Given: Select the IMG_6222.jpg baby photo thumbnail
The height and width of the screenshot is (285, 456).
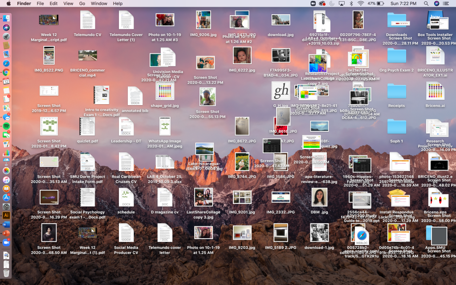Looking at the screenshot, I should click(242, 56).
